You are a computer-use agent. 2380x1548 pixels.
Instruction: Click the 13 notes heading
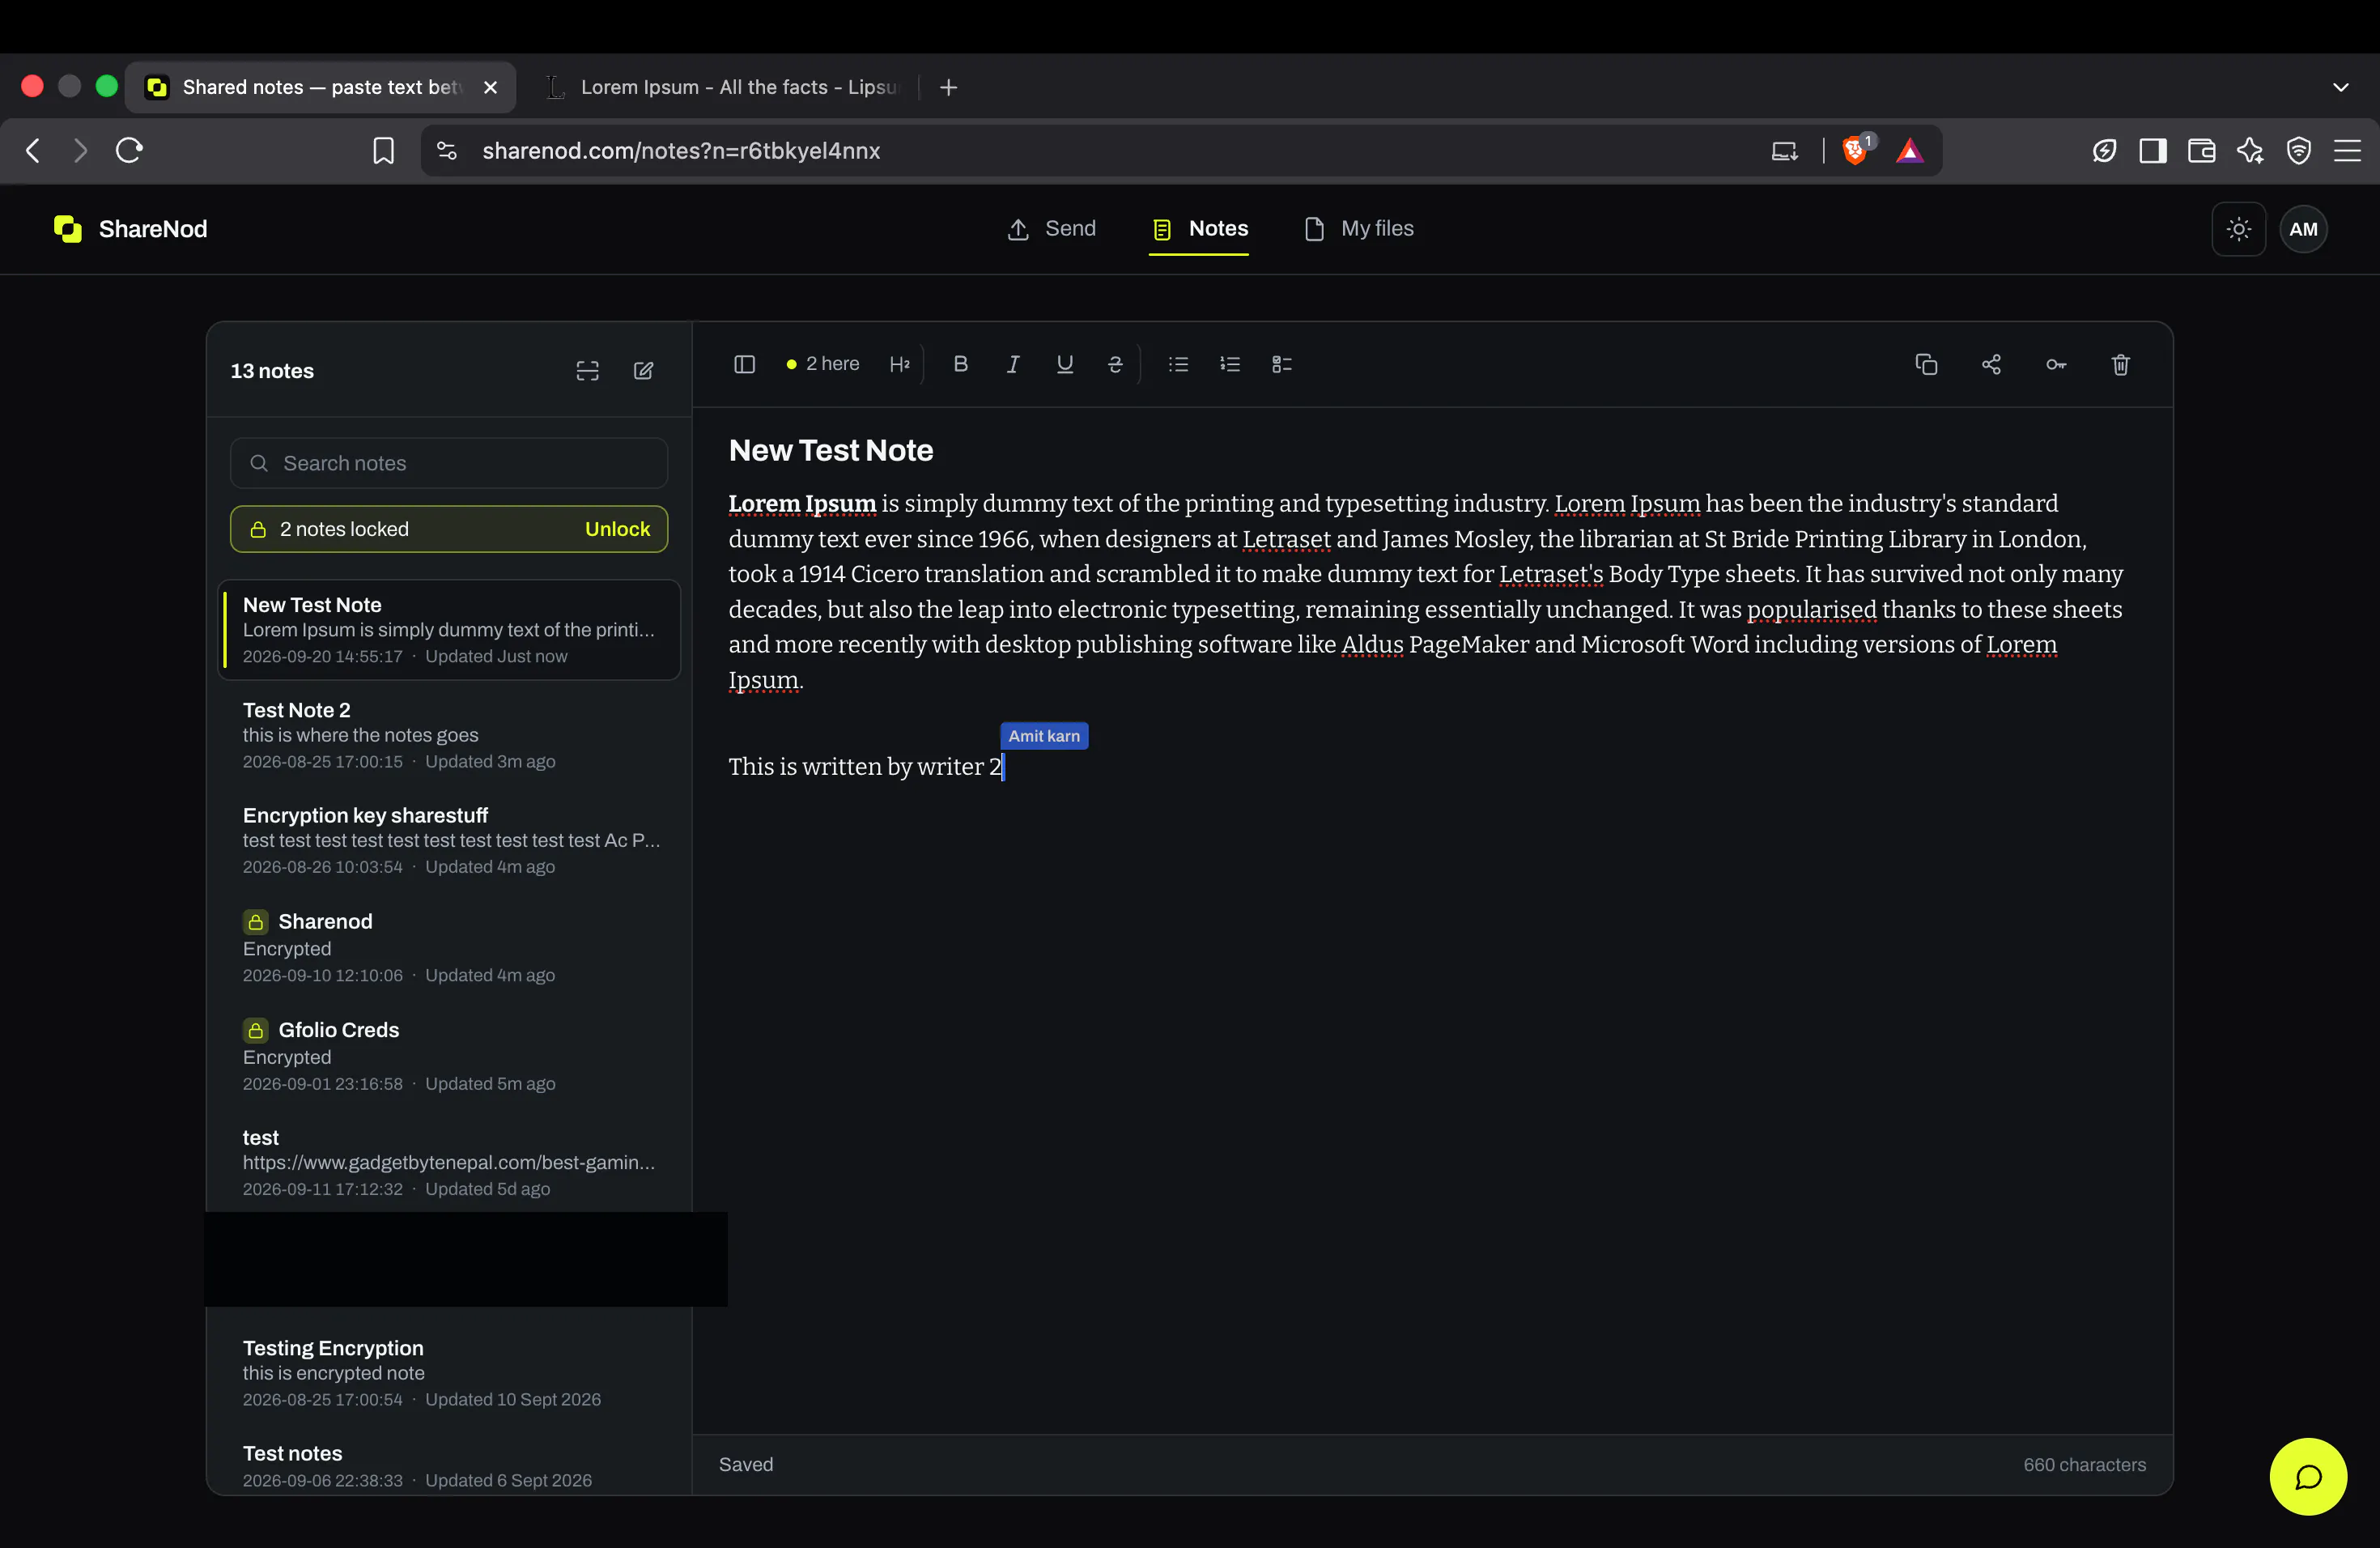[272, 371]
